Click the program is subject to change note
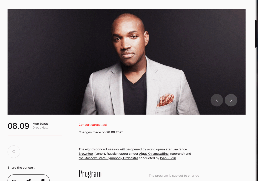The width and height of the screenshot is (258, 181). [x=174, y=176]
